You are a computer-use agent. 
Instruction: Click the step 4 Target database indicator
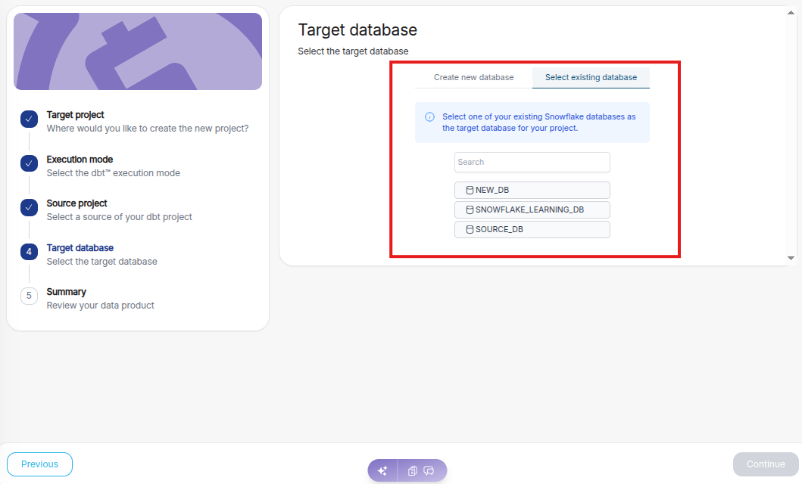click(x=29, y=252)
